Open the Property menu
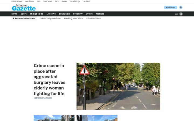The height and width of the screenshot is (121, 194). (x=78, y=14)
